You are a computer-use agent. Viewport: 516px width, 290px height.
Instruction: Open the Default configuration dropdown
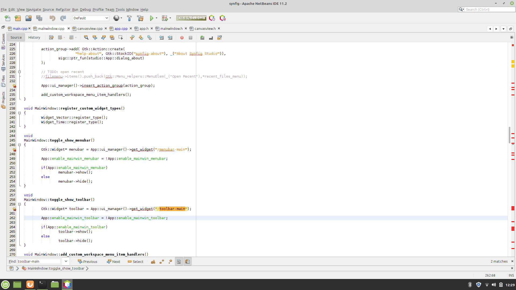pos(107,18)
